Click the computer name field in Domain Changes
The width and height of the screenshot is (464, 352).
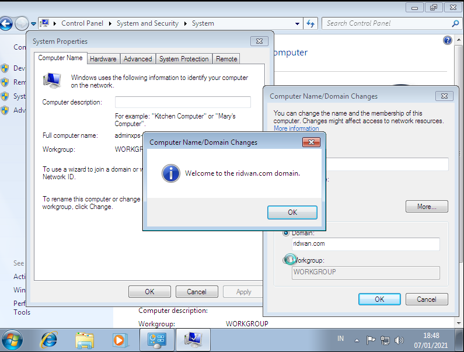pyautogui.click(x=387, y=164)
